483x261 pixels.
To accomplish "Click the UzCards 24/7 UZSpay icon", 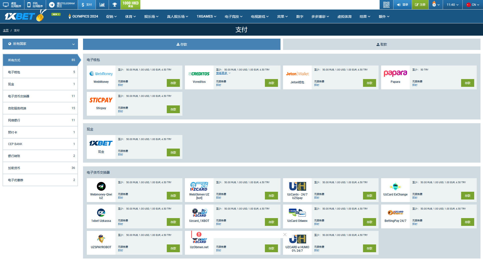I will click(297, 186).
